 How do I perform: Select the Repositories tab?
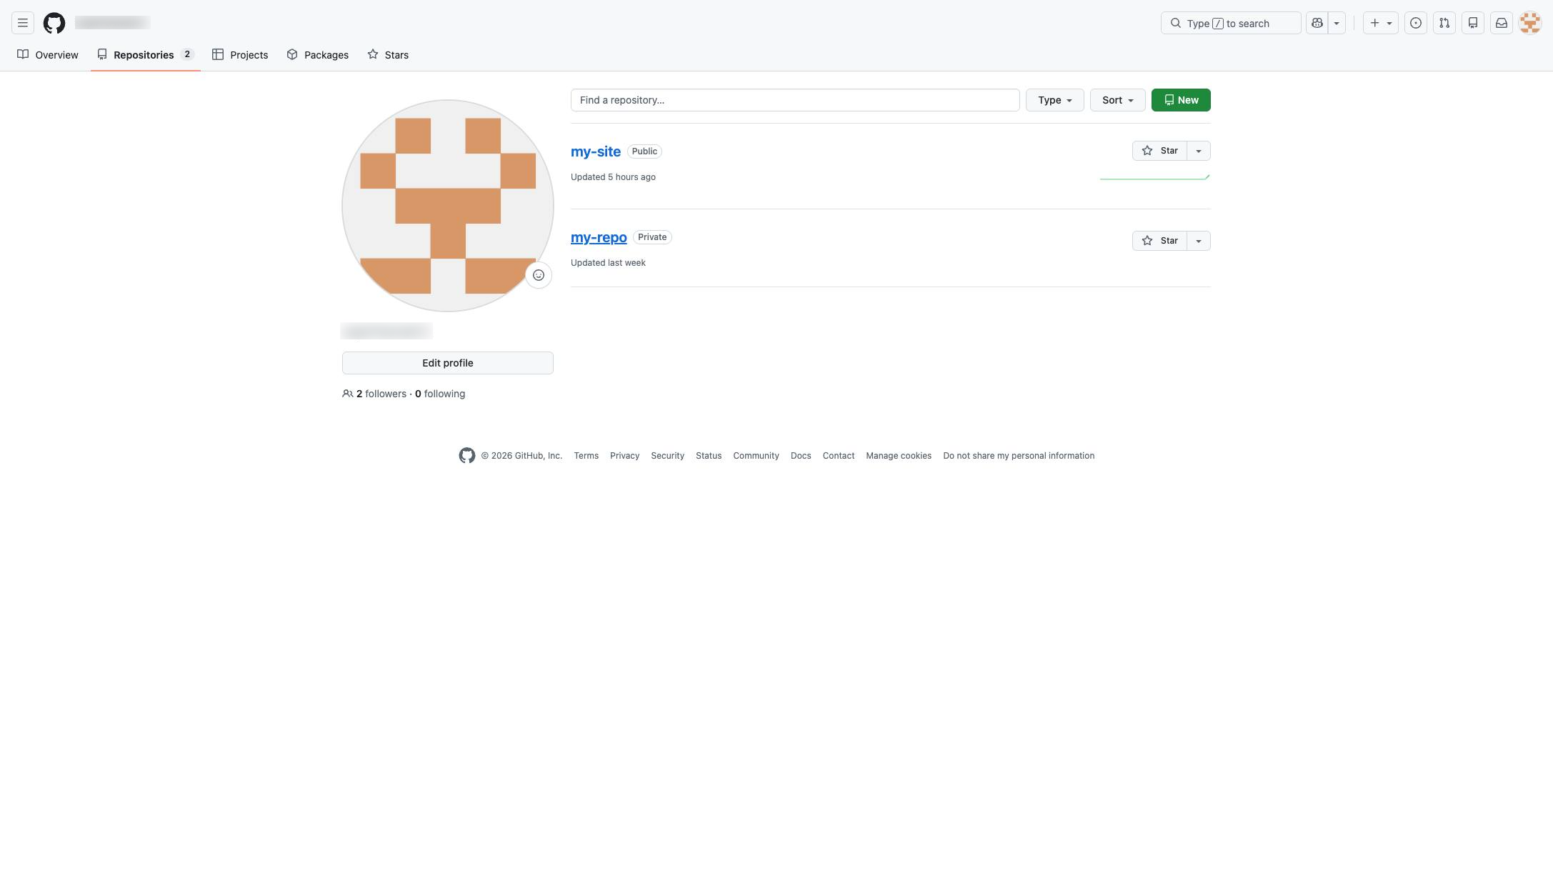146,55
